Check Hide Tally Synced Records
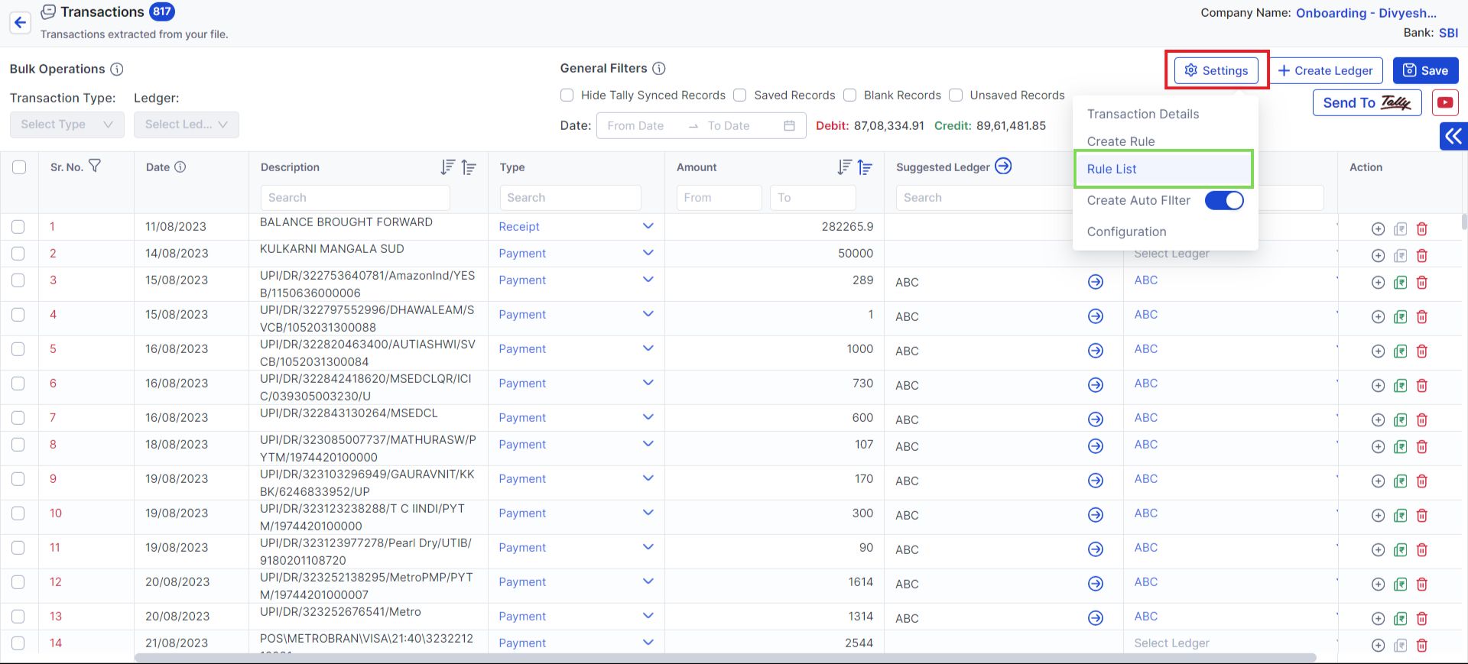Screen dimensions: 1468x664 [x=567, y=95]
